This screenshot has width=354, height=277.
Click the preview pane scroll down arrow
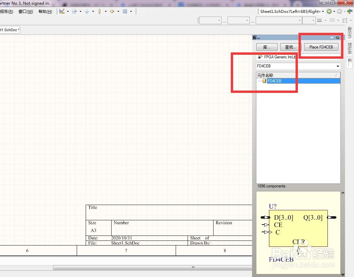[x=343, y=275]
